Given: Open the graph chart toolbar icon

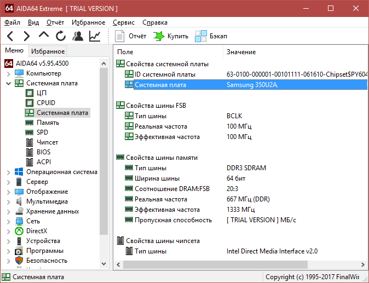Looking at the screenshot, I should [x=95, y=36].
